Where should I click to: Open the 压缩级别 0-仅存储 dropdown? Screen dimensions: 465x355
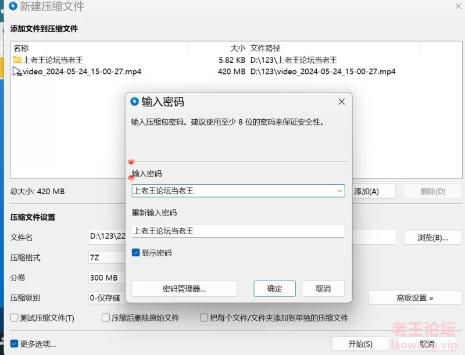point(108,298)
